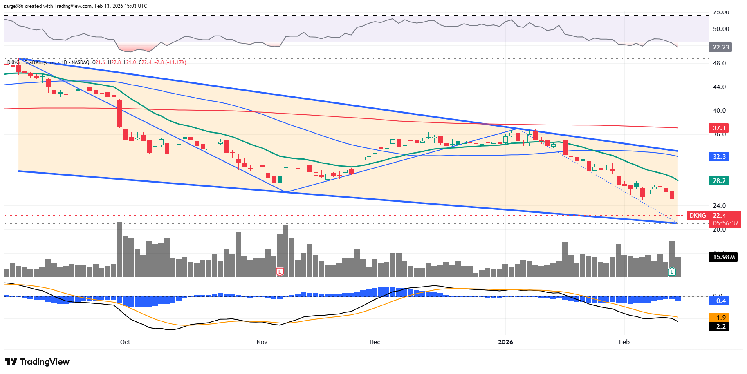The width and height of the screenshot is (747, 374).
Task: Select 2026 on the time axis
Action: tap(505, 342)
